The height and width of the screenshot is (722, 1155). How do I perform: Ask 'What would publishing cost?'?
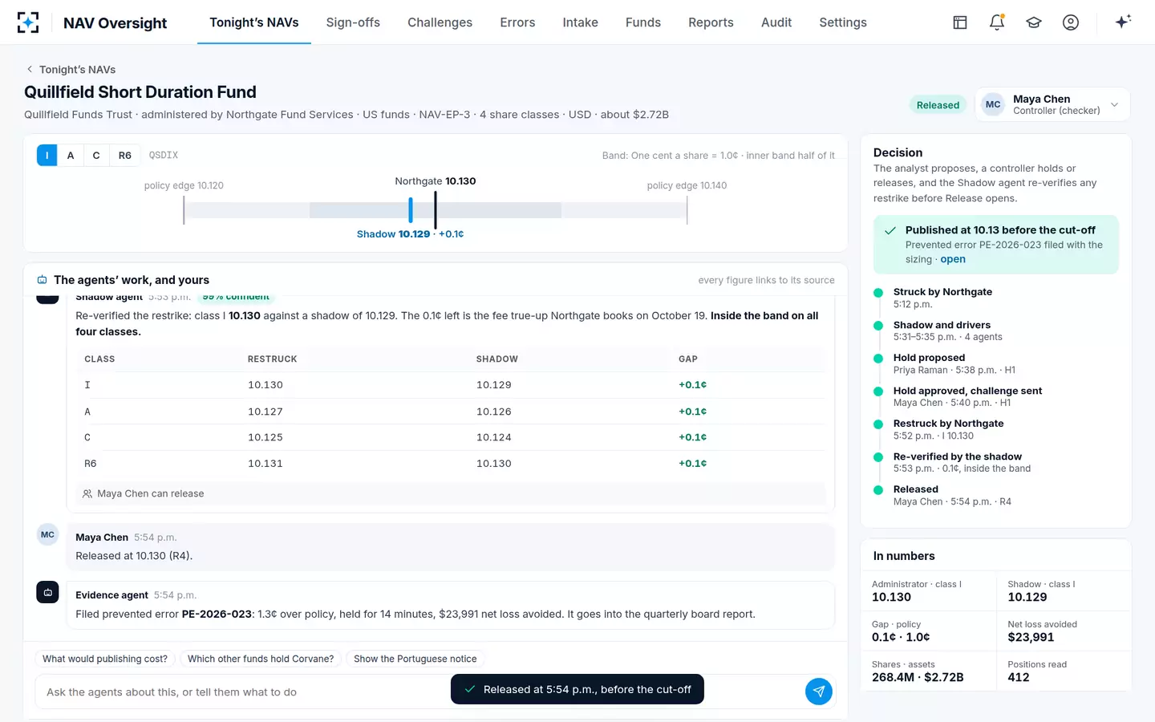click(105, 659)
